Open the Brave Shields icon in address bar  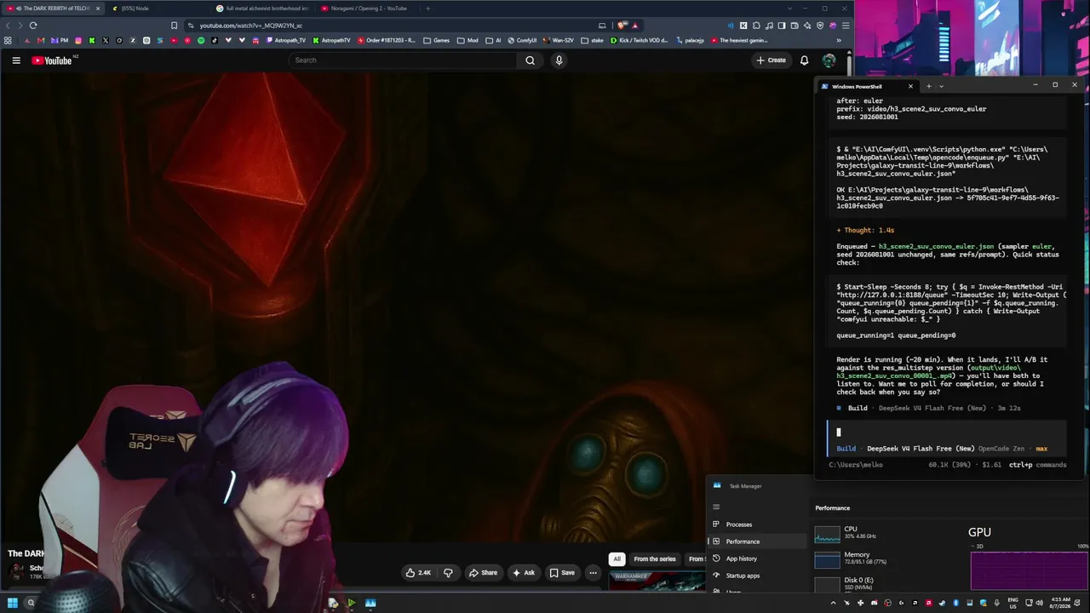coord(622,26)
